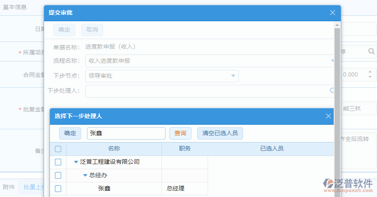Click 清空已选人员 button
Image resolution: width=377 pixels, height=197 pixels.
pyautogui.click(x=220, y=133)
